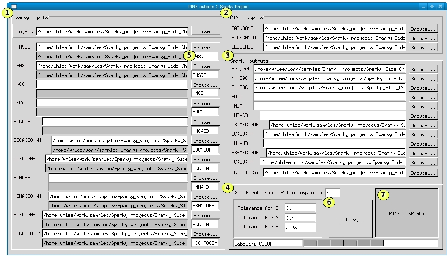Viewport: 447px width, 256px height.
Task: Focus the CBCA(CO)NH input path field
Action: pyautogui.click(x=120, y=140)
